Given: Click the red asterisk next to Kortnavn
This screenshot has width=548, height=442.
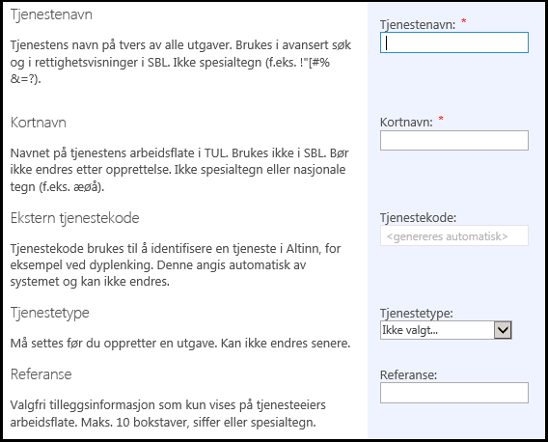Looking at the screenshot, I should [x=441, y=119].
